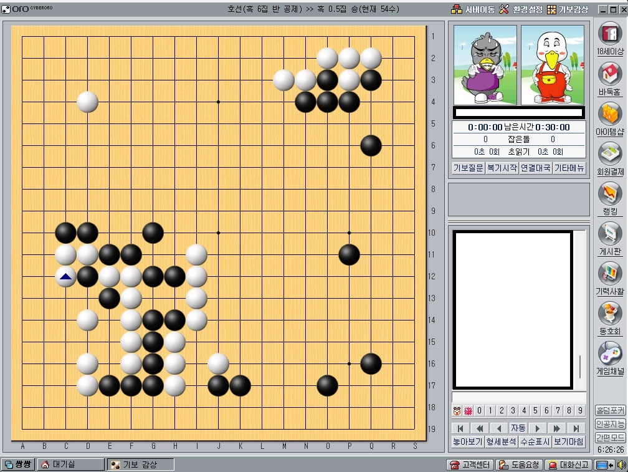This screenshot has width=628, height=472.
Task: Click the player name bar under avatars
Action: pos(518,113)
